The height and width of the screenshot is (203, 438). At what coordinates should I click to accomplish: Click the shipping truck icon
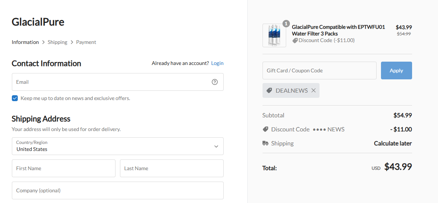coord(265,143)
